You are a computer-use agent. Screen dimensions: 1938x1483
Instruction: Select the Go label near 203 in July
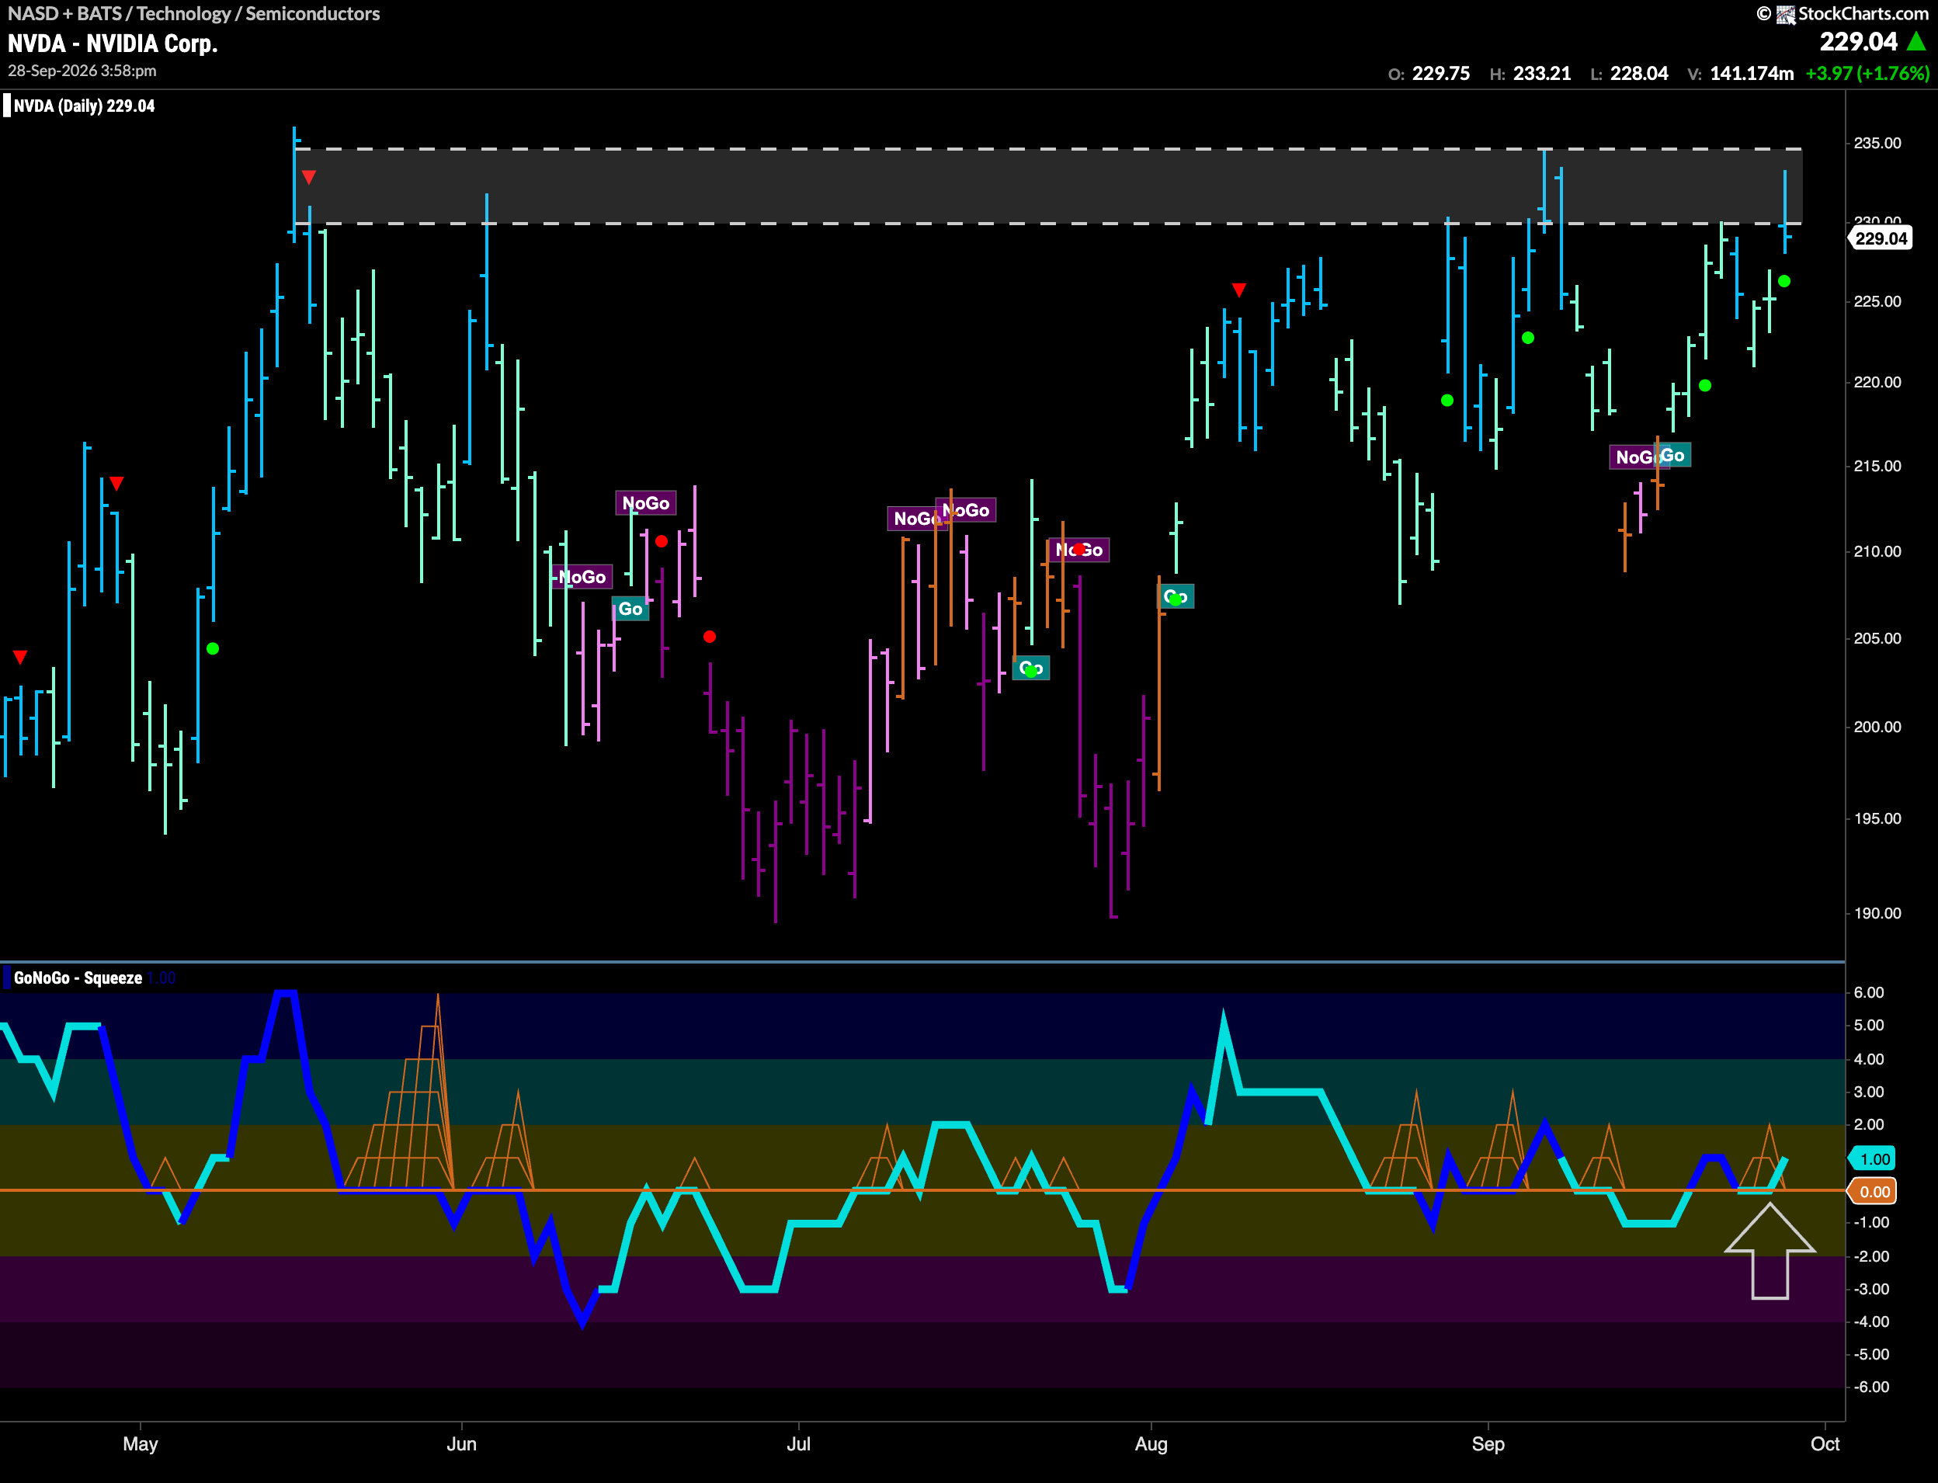[1031, 669]
